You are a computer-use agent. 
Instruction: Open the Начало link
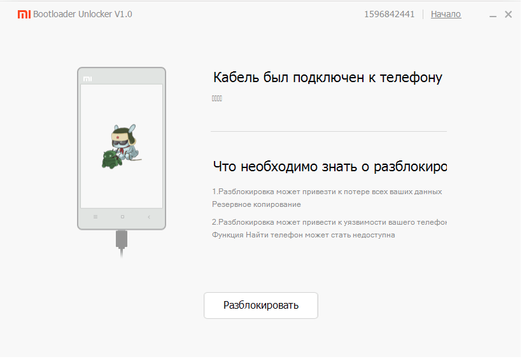click(x=446, y=14)
